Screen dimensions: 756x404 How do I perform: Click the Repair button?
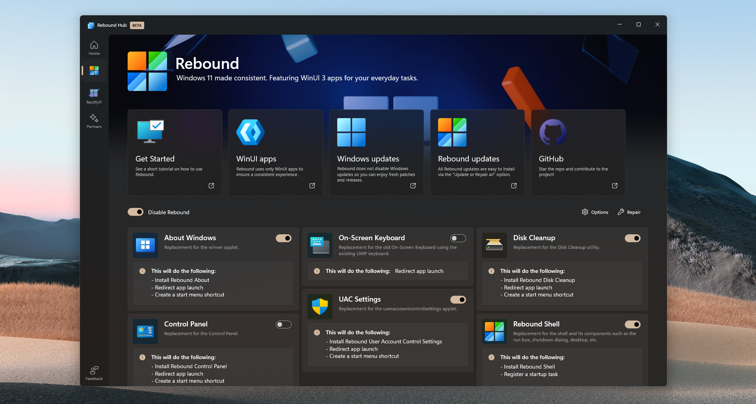(629, 212)
